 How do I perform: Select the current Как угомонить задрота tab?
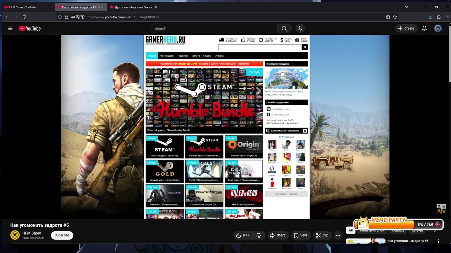point(81,7)
